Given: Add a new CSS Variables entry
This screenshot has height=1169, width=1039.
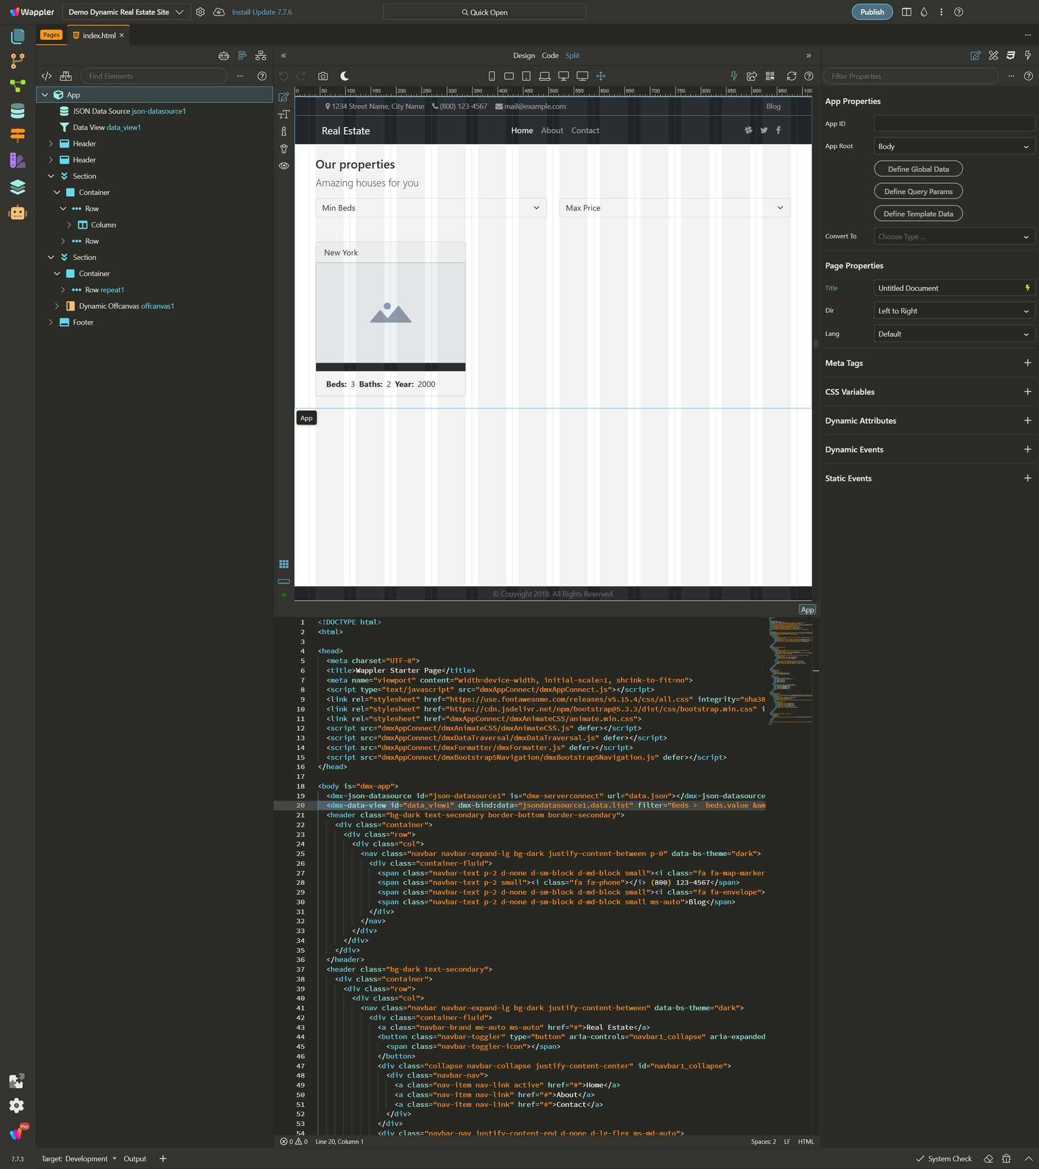Looking at the screenshot, I should click(x=1027, y=392).
